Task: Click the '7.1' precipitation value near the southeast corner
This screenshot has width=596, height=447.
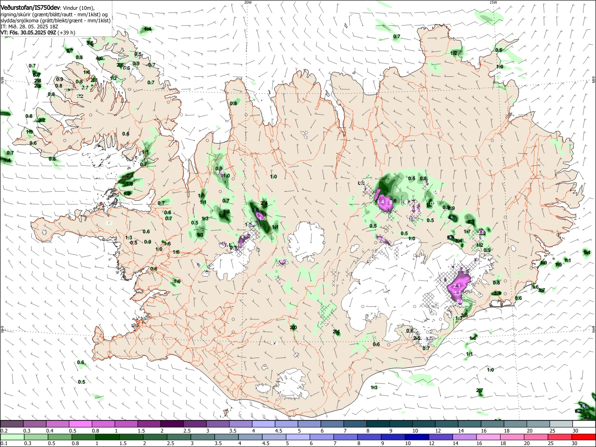Action: coord(582,406)
